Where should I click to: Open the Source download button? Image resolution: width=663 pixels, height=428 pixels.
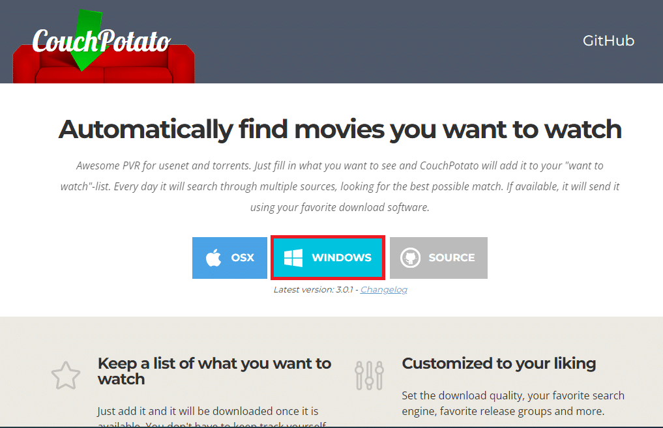(x=439, y=258)
